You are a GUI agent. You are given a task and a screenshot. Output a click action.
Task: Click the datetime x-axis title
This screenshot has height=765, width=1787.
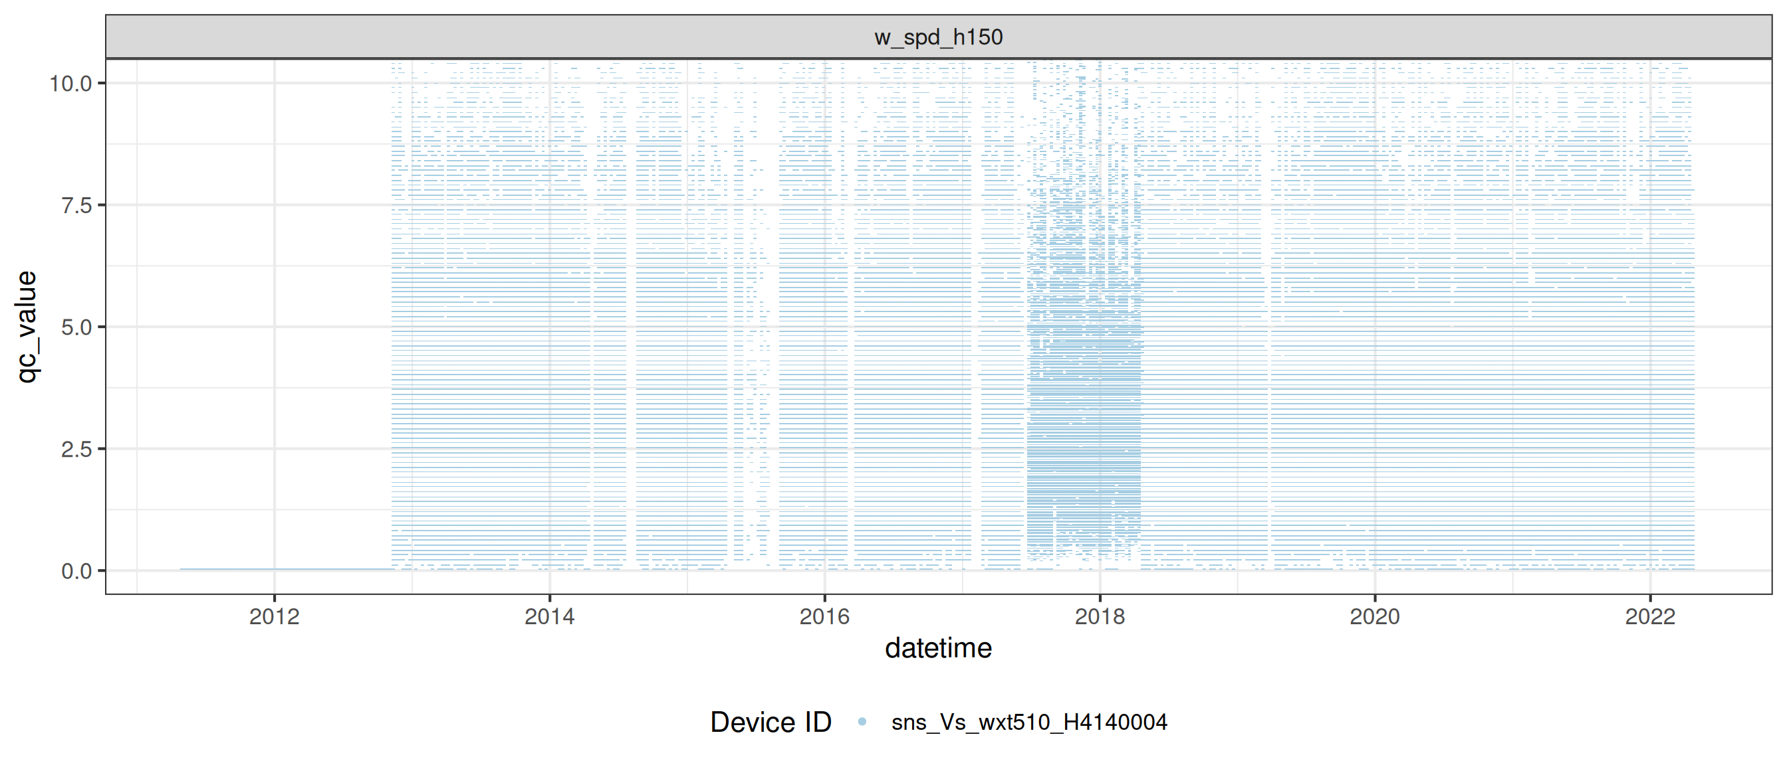click(x=938, y=648)
